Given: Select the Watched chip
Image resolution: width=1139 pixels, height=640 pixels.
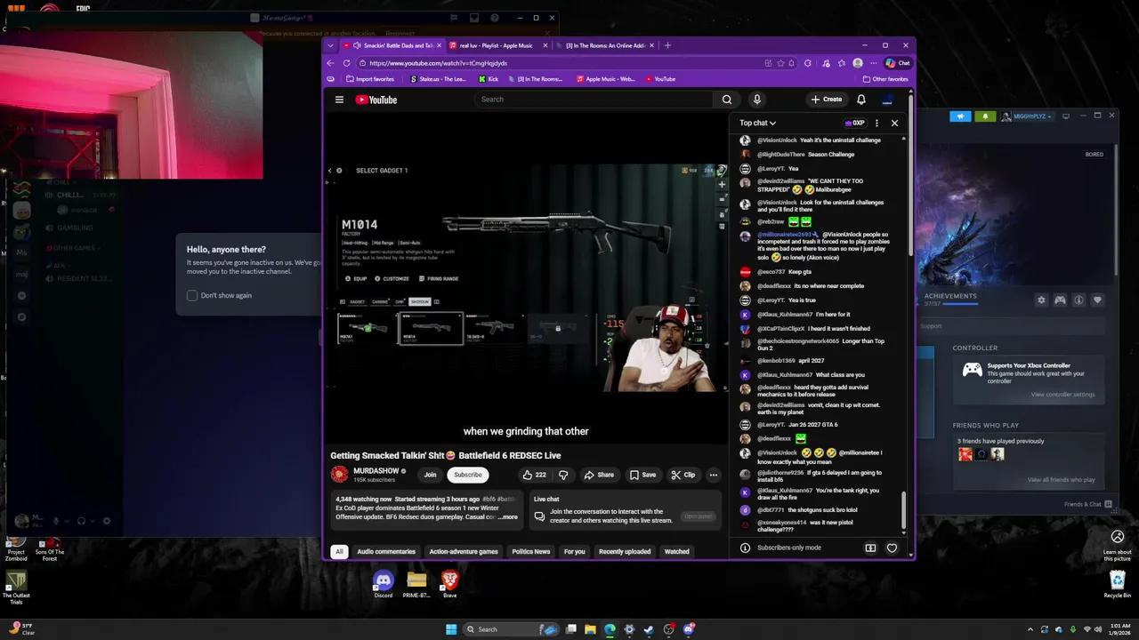Looking at the screenshot, I should [x=677, y=551].
